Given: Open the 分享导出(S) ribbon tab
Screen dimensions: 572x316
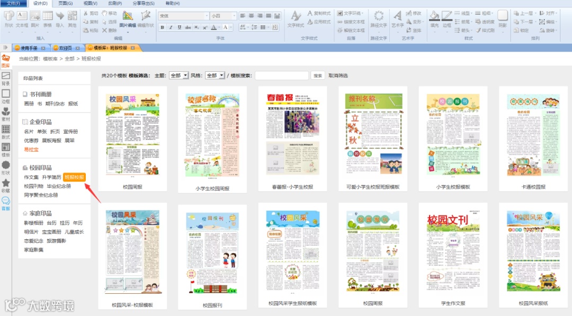Looking at the screenshot, I should coord(144,3).
